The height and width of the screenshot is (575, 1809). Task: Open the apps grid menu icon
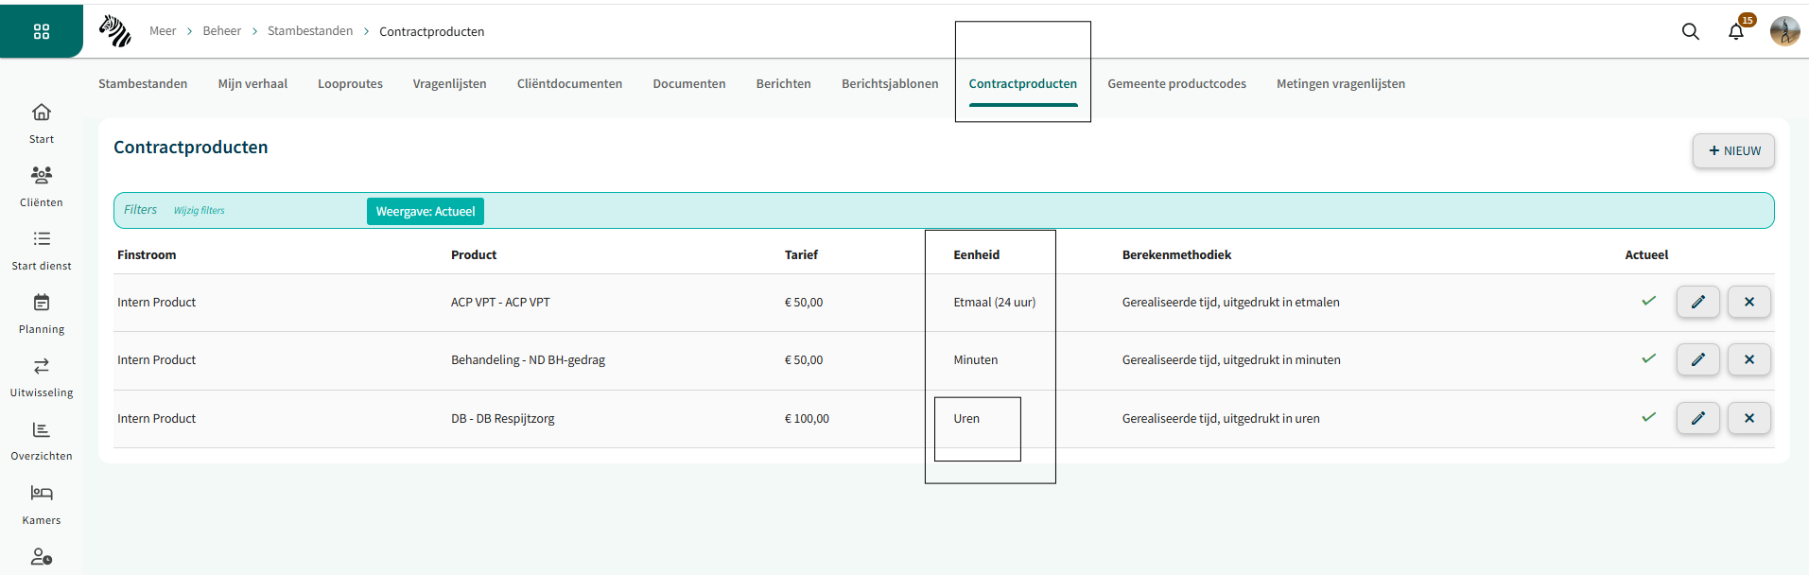(x=42, y=31)
